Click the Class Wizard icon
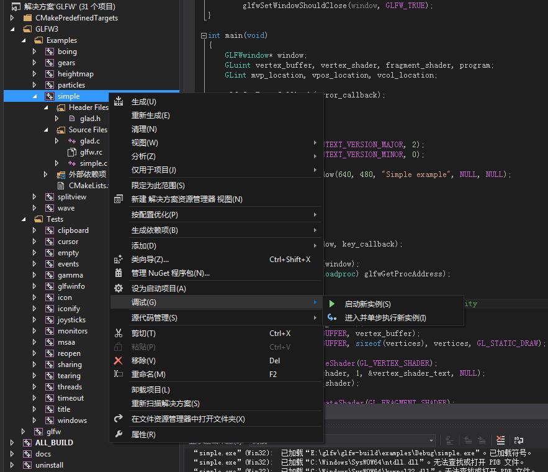The height and width of the screenshot is (472, 548). pos(119,260)
